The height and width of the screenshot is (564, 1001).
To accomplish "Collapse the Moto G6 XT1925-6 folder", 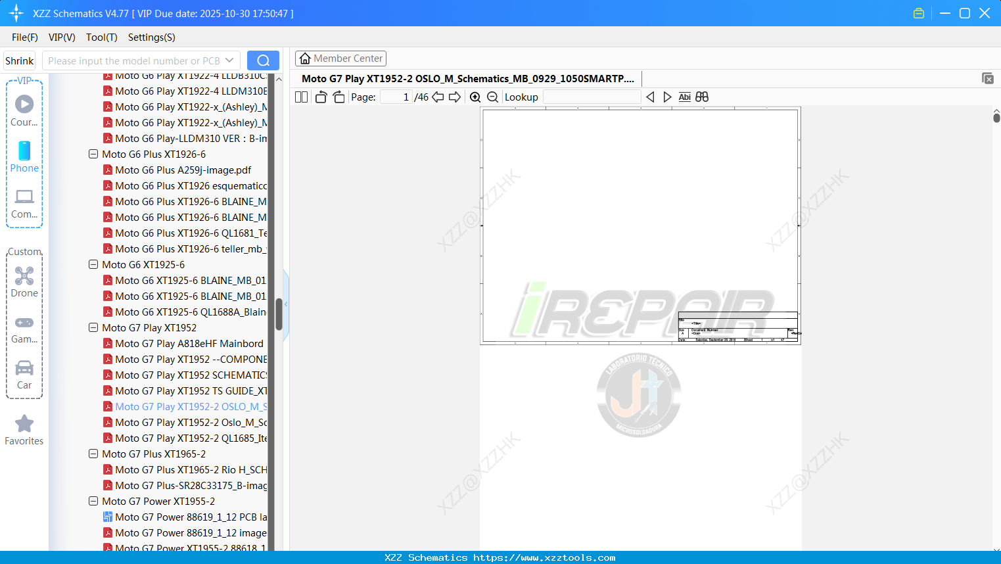I will coord(93,265).
